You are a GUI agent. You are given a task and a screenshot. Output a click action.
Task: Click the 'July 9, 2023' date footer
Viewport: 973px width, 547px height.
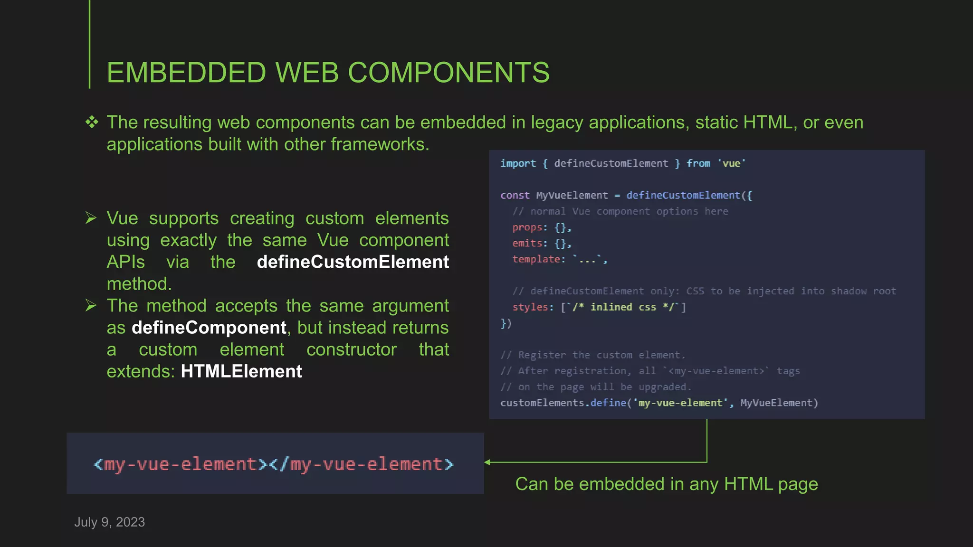click(x=110, y=522)
